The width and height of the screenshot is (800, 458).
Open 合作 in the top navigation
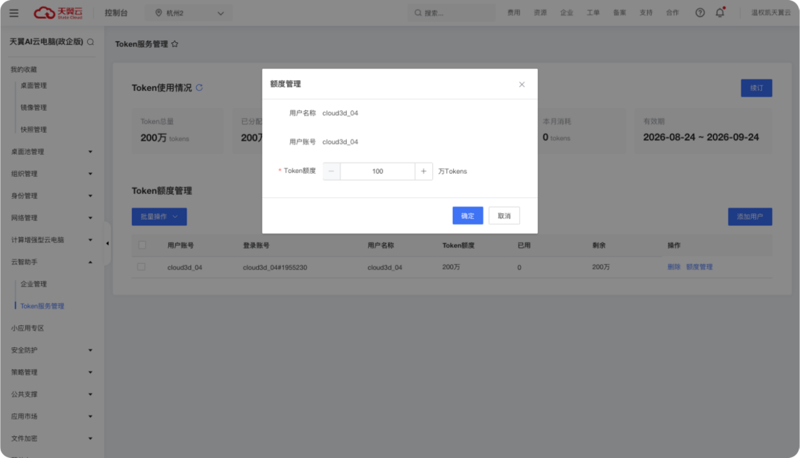673,13
